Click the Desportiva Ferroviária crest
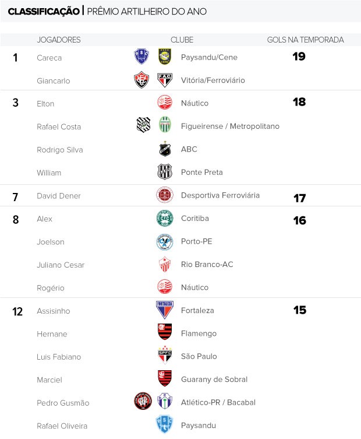The width and height of the screenshot is (361, 439). tap(165, 195)
